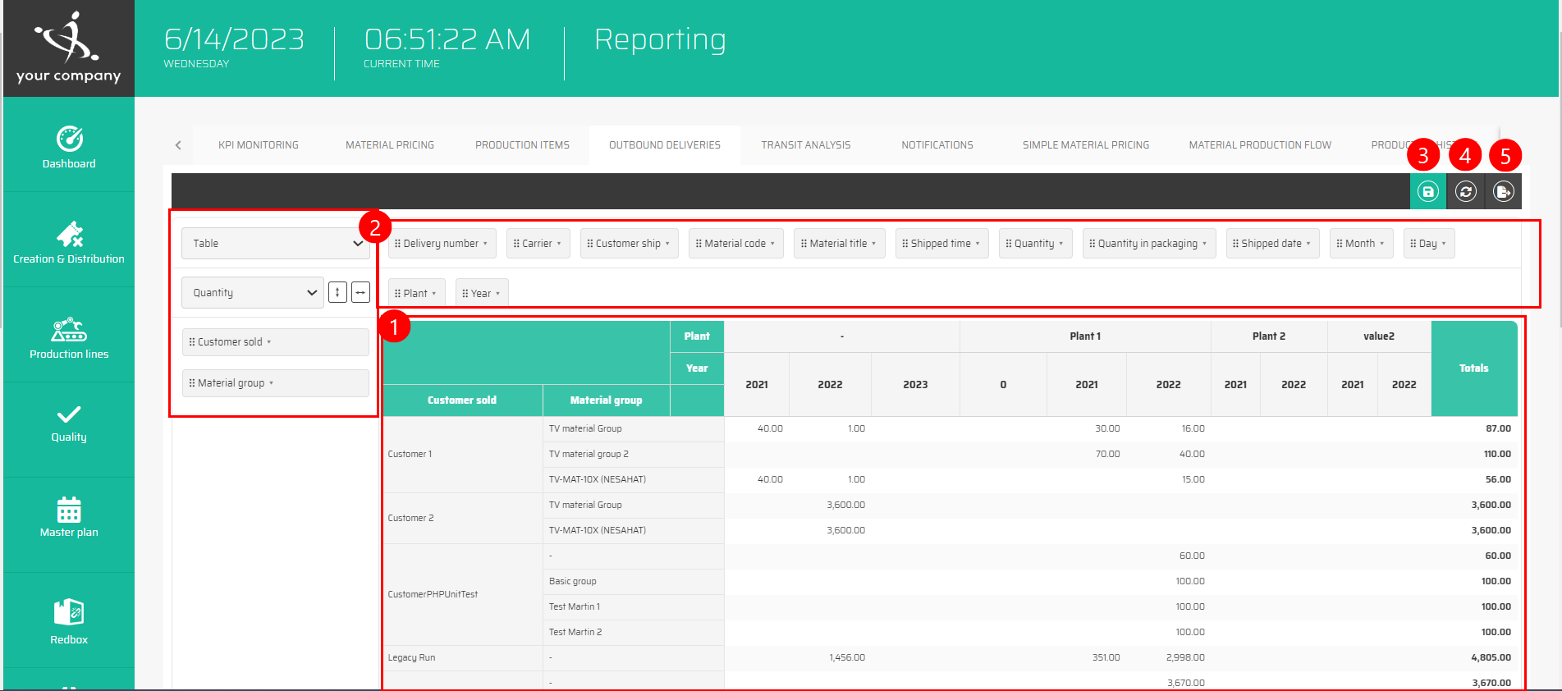Viewport: 1562px width, 691px height.
Task: Click the save report icon
Action: point(1428,192)
